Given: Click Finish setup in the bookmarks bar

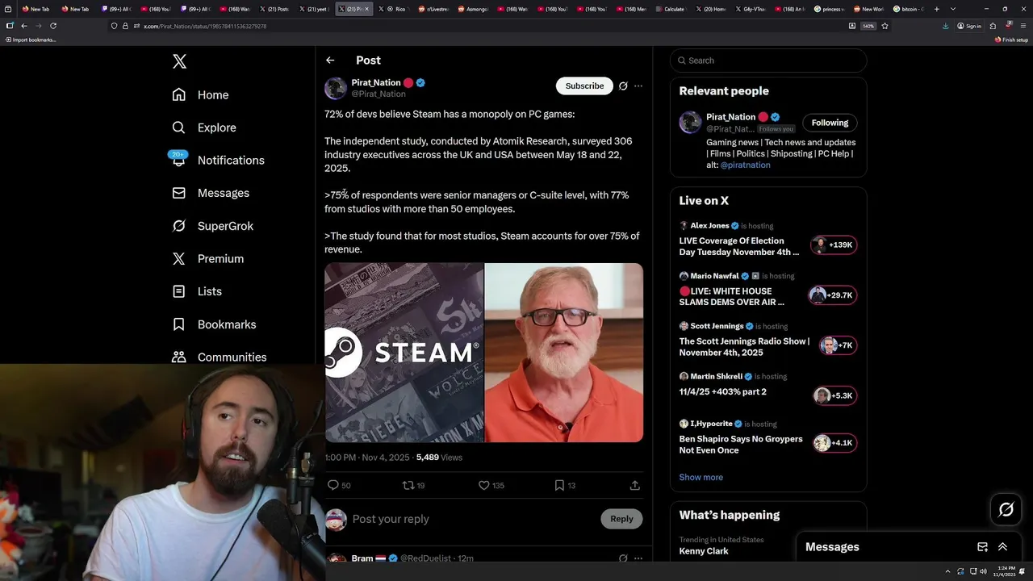Looking at the screenshot, I should point(1012,40).
